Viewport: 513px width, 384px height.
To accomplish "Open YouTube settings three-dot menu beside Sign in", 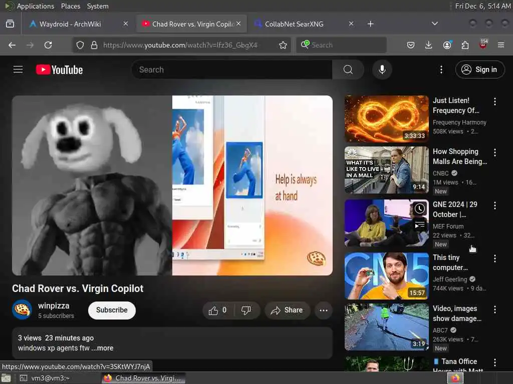I will coord(441,69).
